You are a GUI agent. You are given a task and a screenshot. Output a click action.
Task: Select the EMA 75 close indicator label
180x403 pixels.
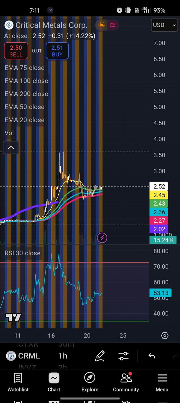click(x=24, y=68)
